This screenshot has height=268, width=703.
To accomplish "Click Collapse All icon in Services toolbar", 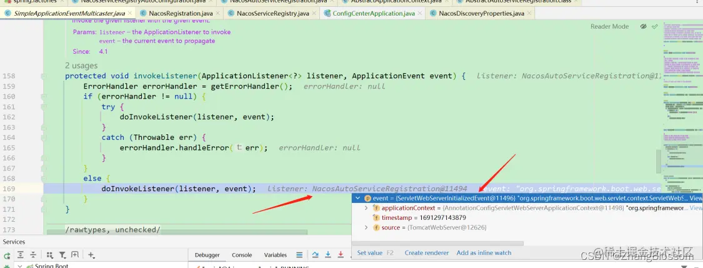I will coord(34,255).
